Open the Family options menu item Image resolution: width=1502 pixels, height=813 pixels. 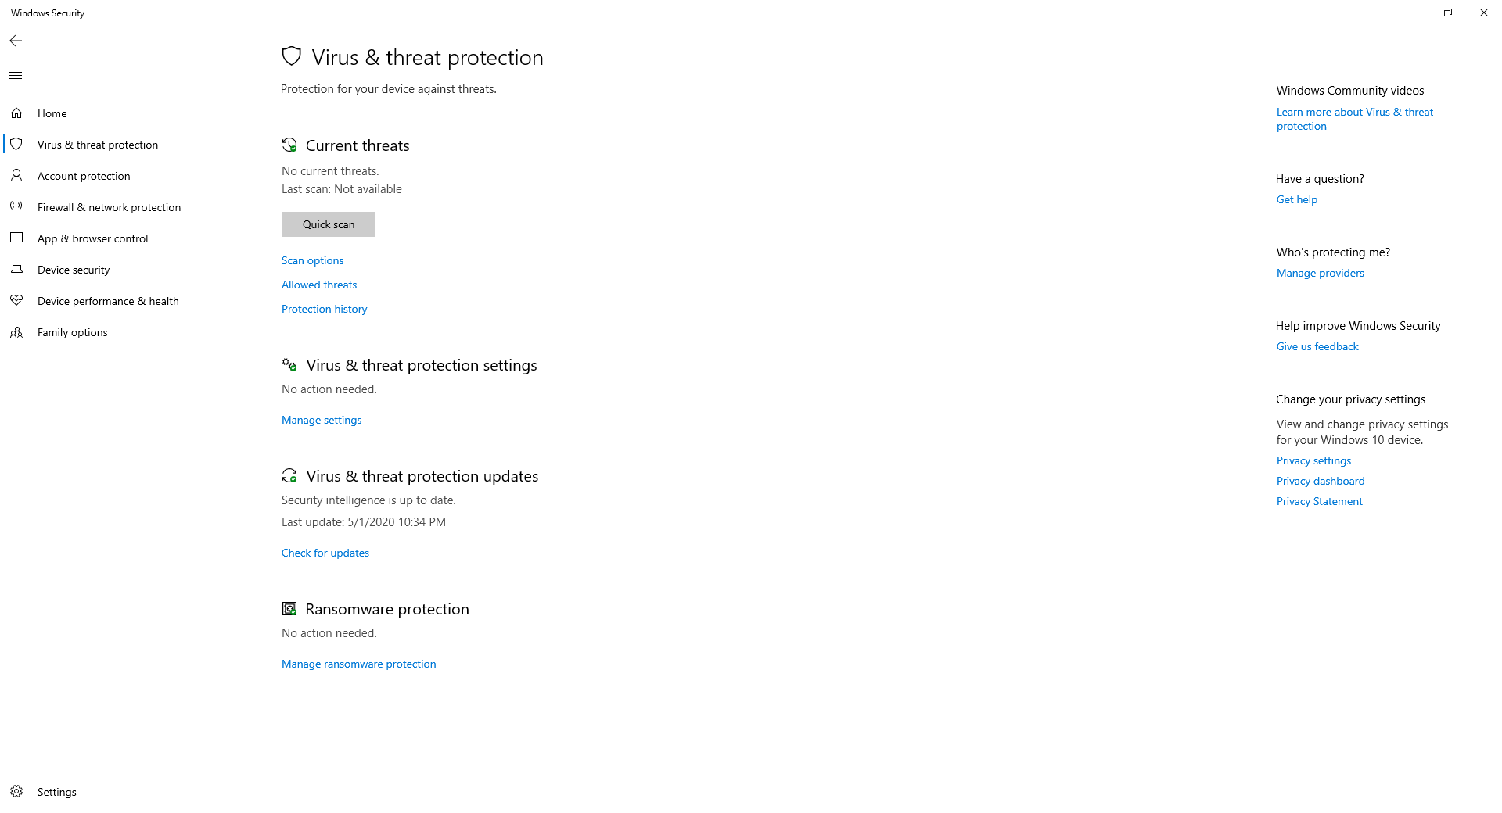click(73, 332)
